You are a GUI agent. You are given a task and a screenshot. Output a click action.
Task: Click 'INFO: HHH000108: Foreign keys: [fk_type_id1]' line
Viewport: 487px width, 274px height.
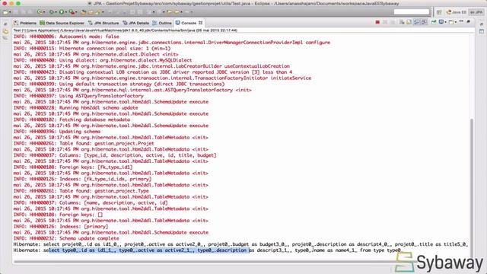click(x=73, y=167)
